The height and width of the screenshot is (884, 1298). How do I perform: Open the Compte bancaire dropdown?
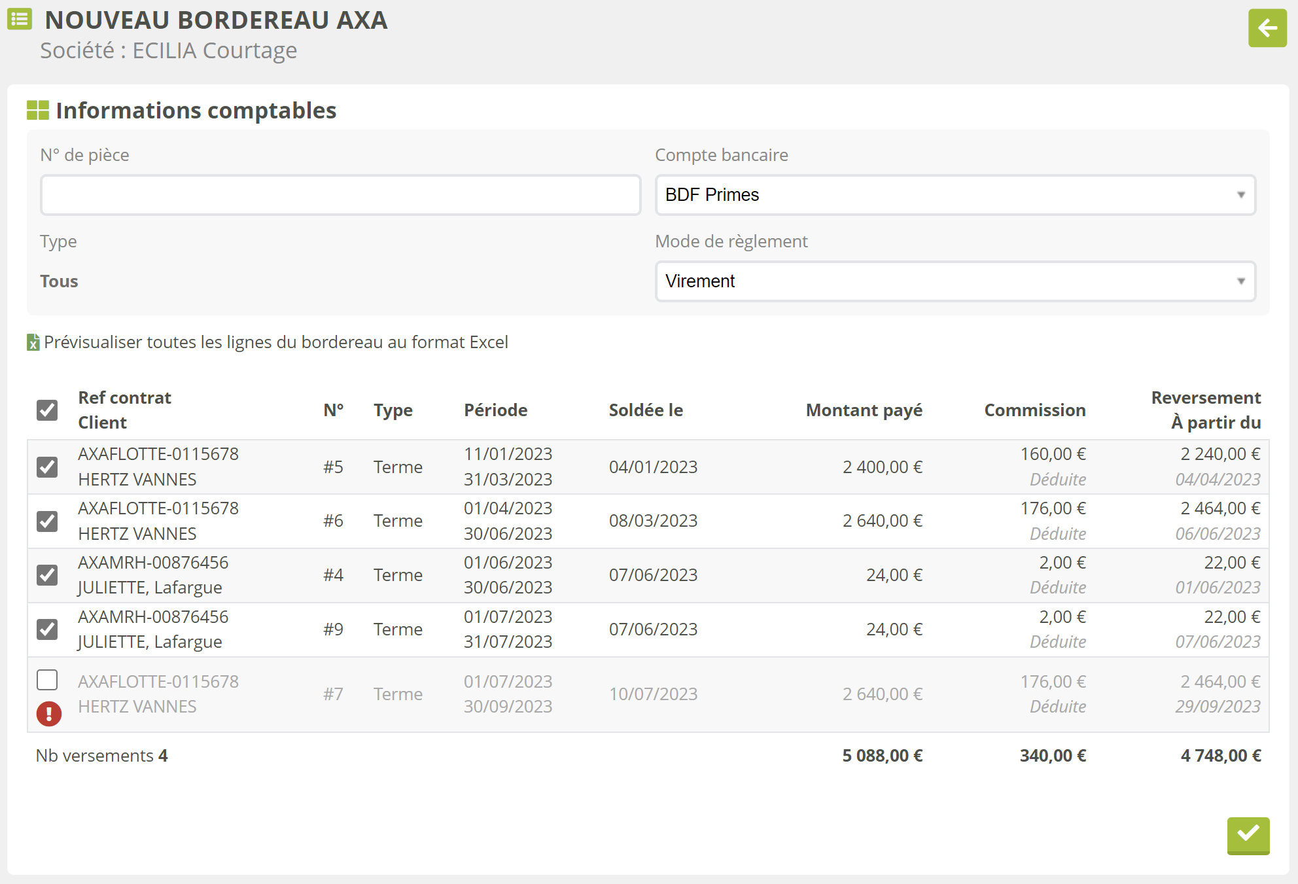[x=954, y=195]
